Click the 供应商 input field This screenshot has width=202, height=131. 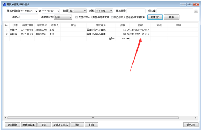[175, 11]
